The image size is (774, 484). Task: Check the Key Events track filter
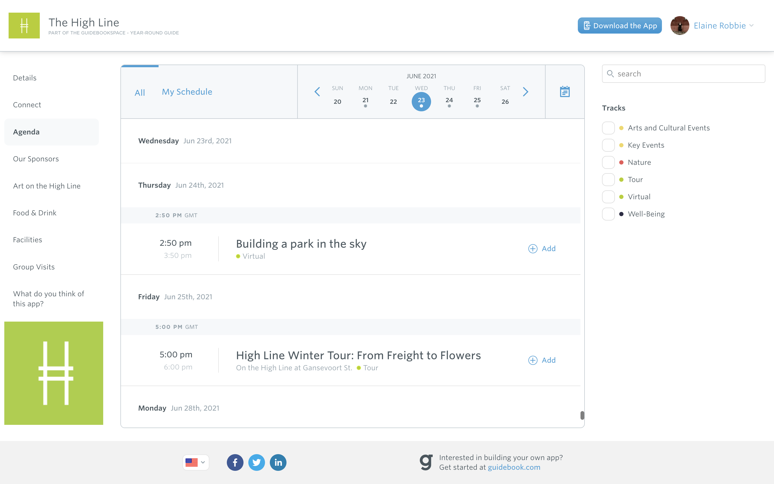[x=608, y=145]
